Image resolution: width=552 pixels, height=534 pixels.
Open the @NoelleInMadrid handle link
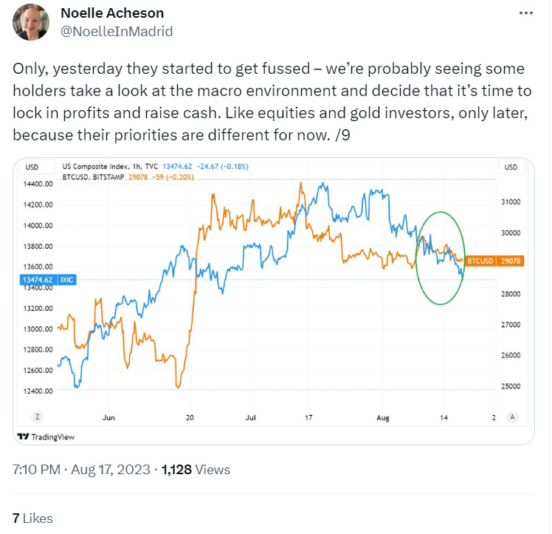(x=117, y=31)
